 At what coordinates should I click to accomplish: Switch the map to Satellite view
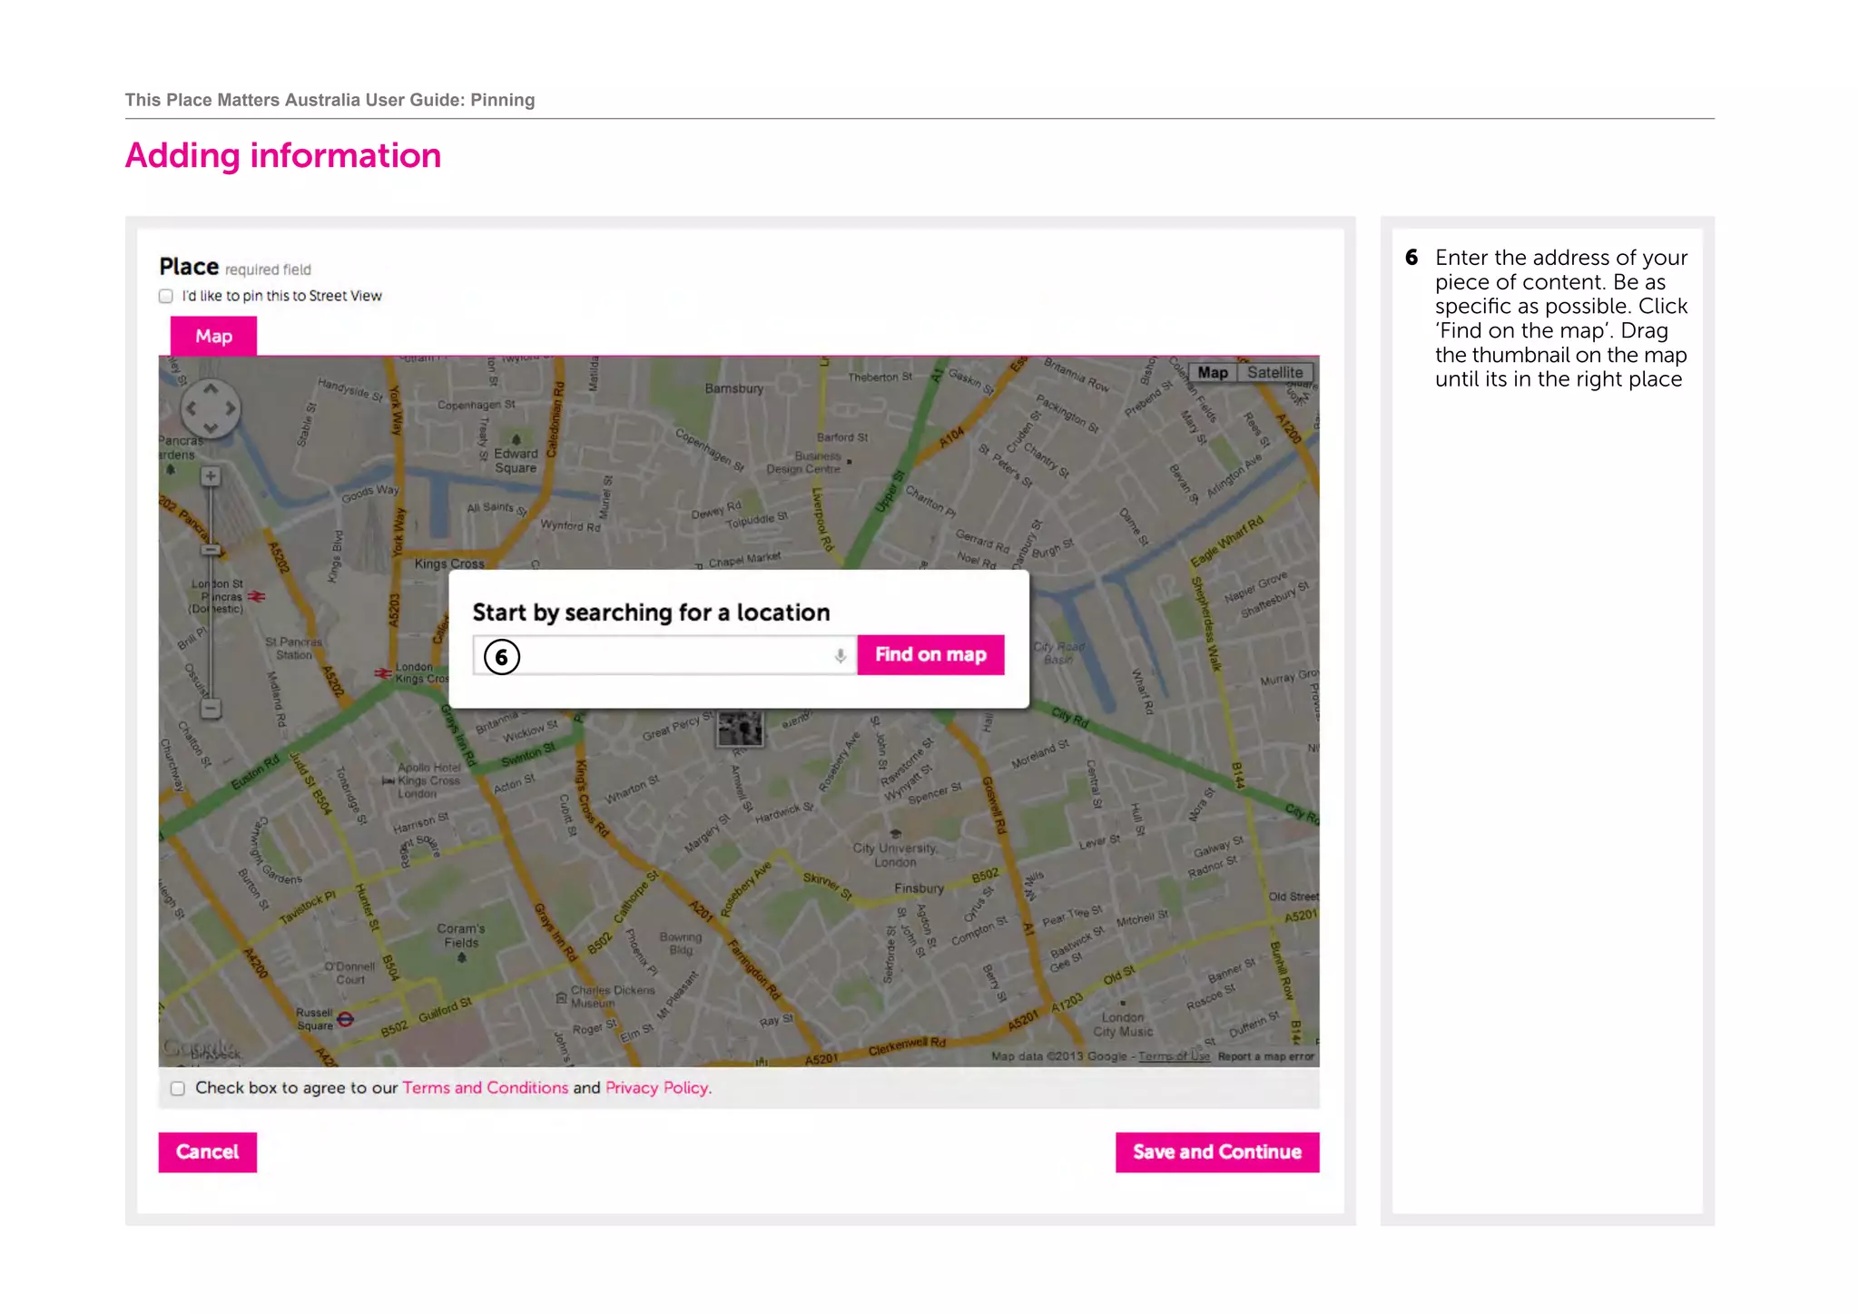tap(1274, 372)
